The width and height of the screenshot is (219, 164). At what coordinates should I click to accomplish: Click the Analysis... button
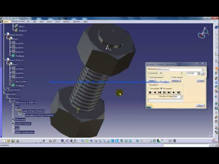tap(176, 81)
